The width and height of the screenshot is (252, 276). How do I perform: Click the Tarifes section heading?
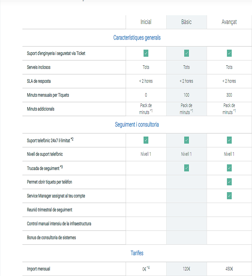pyautogui.click(x=137, y=253)
